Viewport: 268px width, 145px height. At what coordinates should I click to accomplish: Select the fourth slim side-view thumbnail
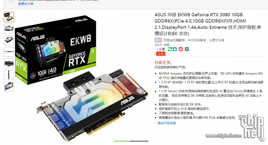click(x=9, y=52)
